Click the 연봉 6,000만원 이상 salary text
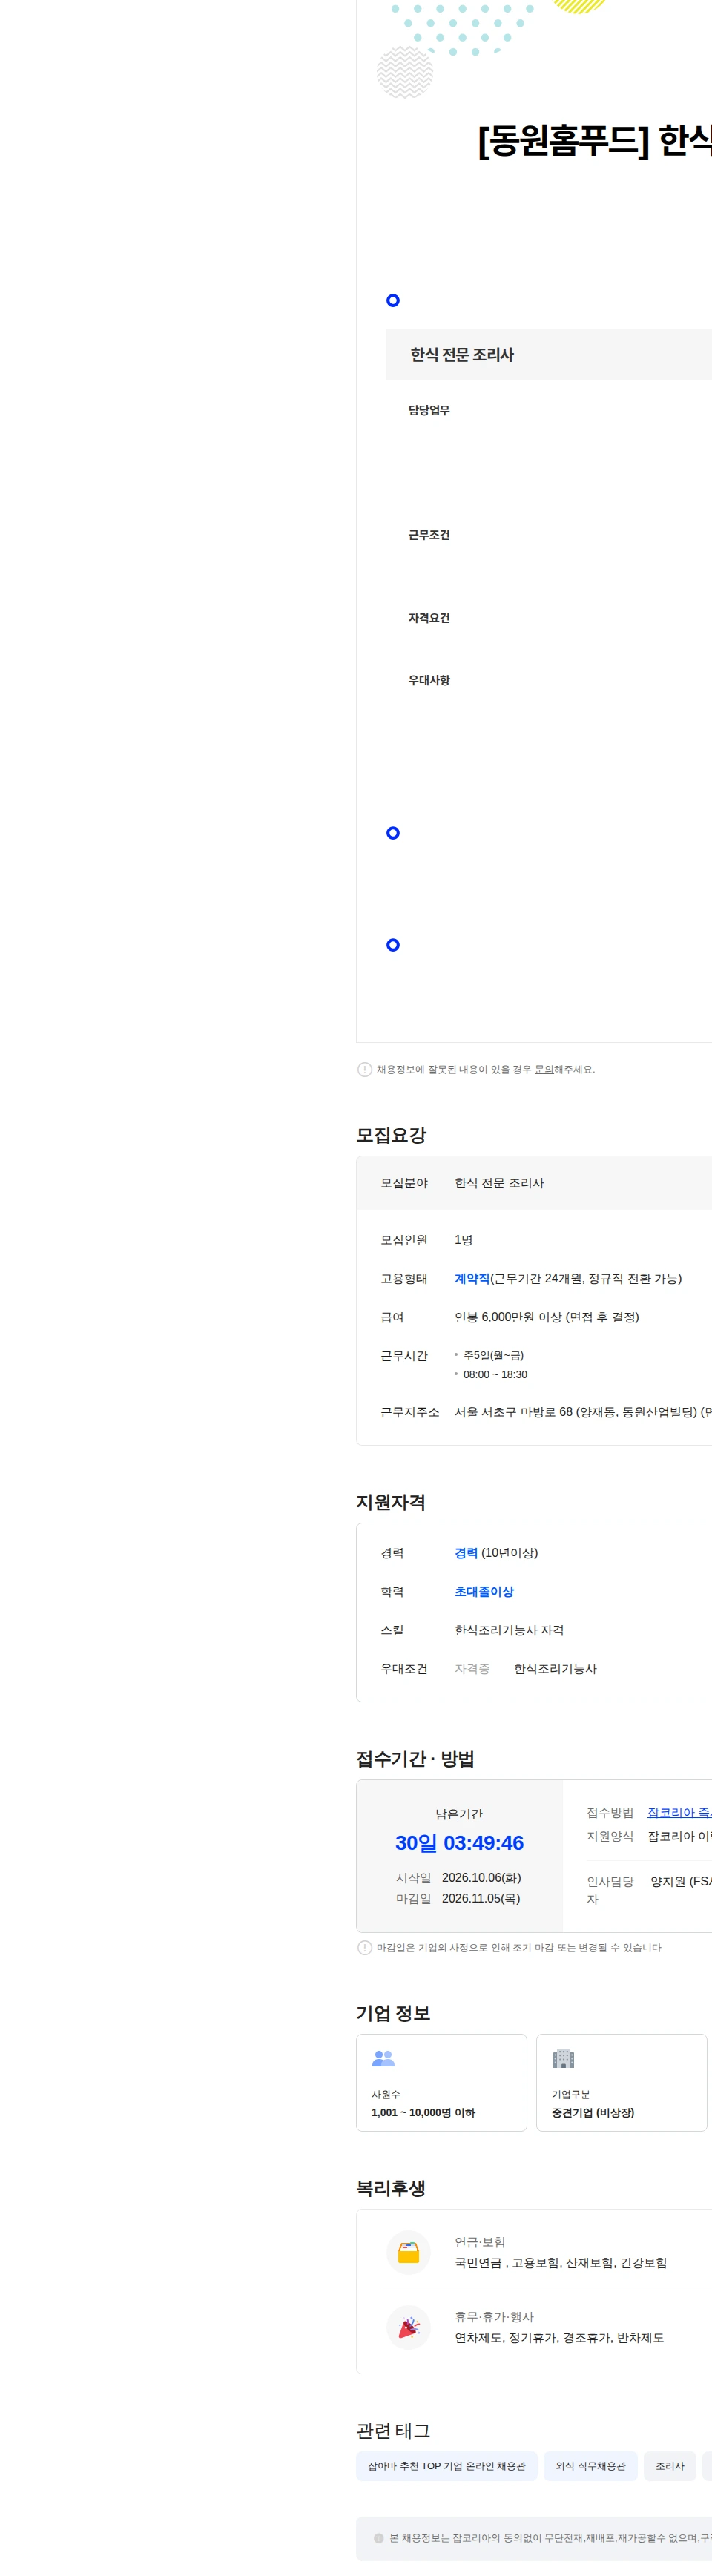Screen dimensions: 712x2576 (547, 1317)
